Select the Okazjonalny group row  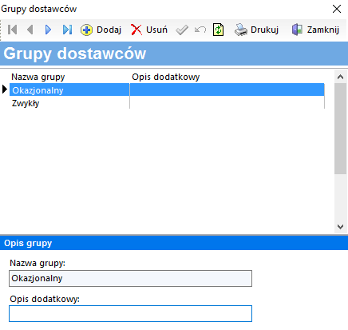[167, 89]
